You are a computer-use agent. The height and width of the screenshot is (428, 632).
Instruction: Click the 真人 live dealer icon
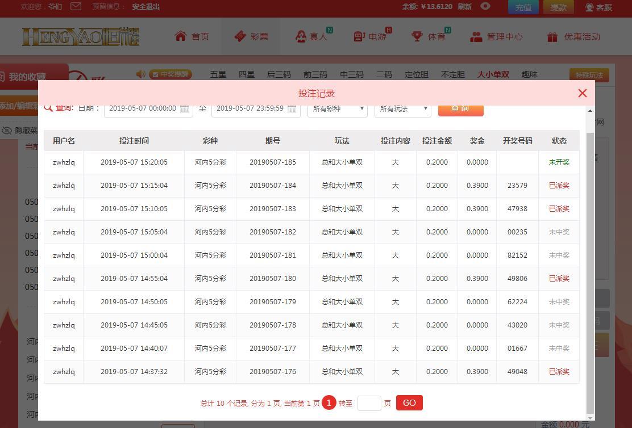[301, 37]
